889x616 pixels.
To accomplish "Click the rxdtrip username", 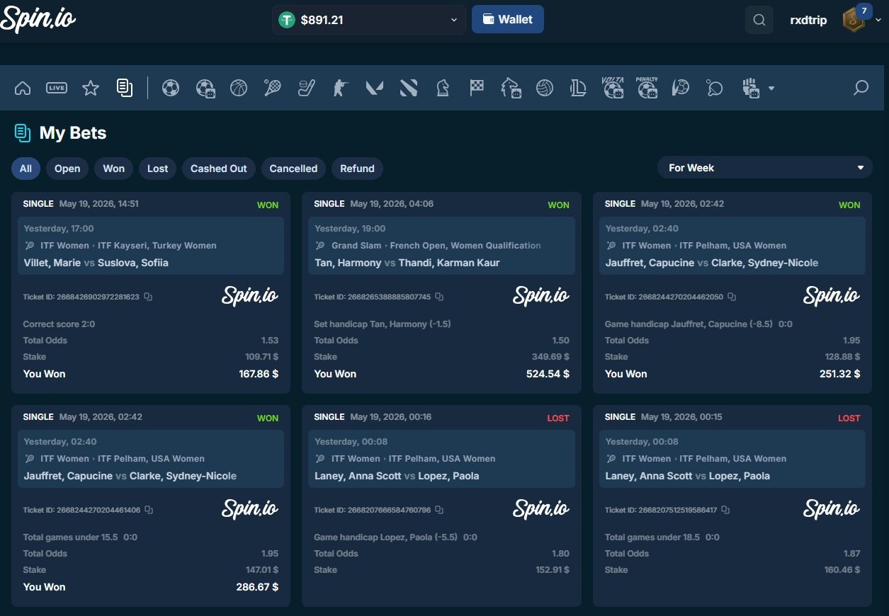I will 808,20.
